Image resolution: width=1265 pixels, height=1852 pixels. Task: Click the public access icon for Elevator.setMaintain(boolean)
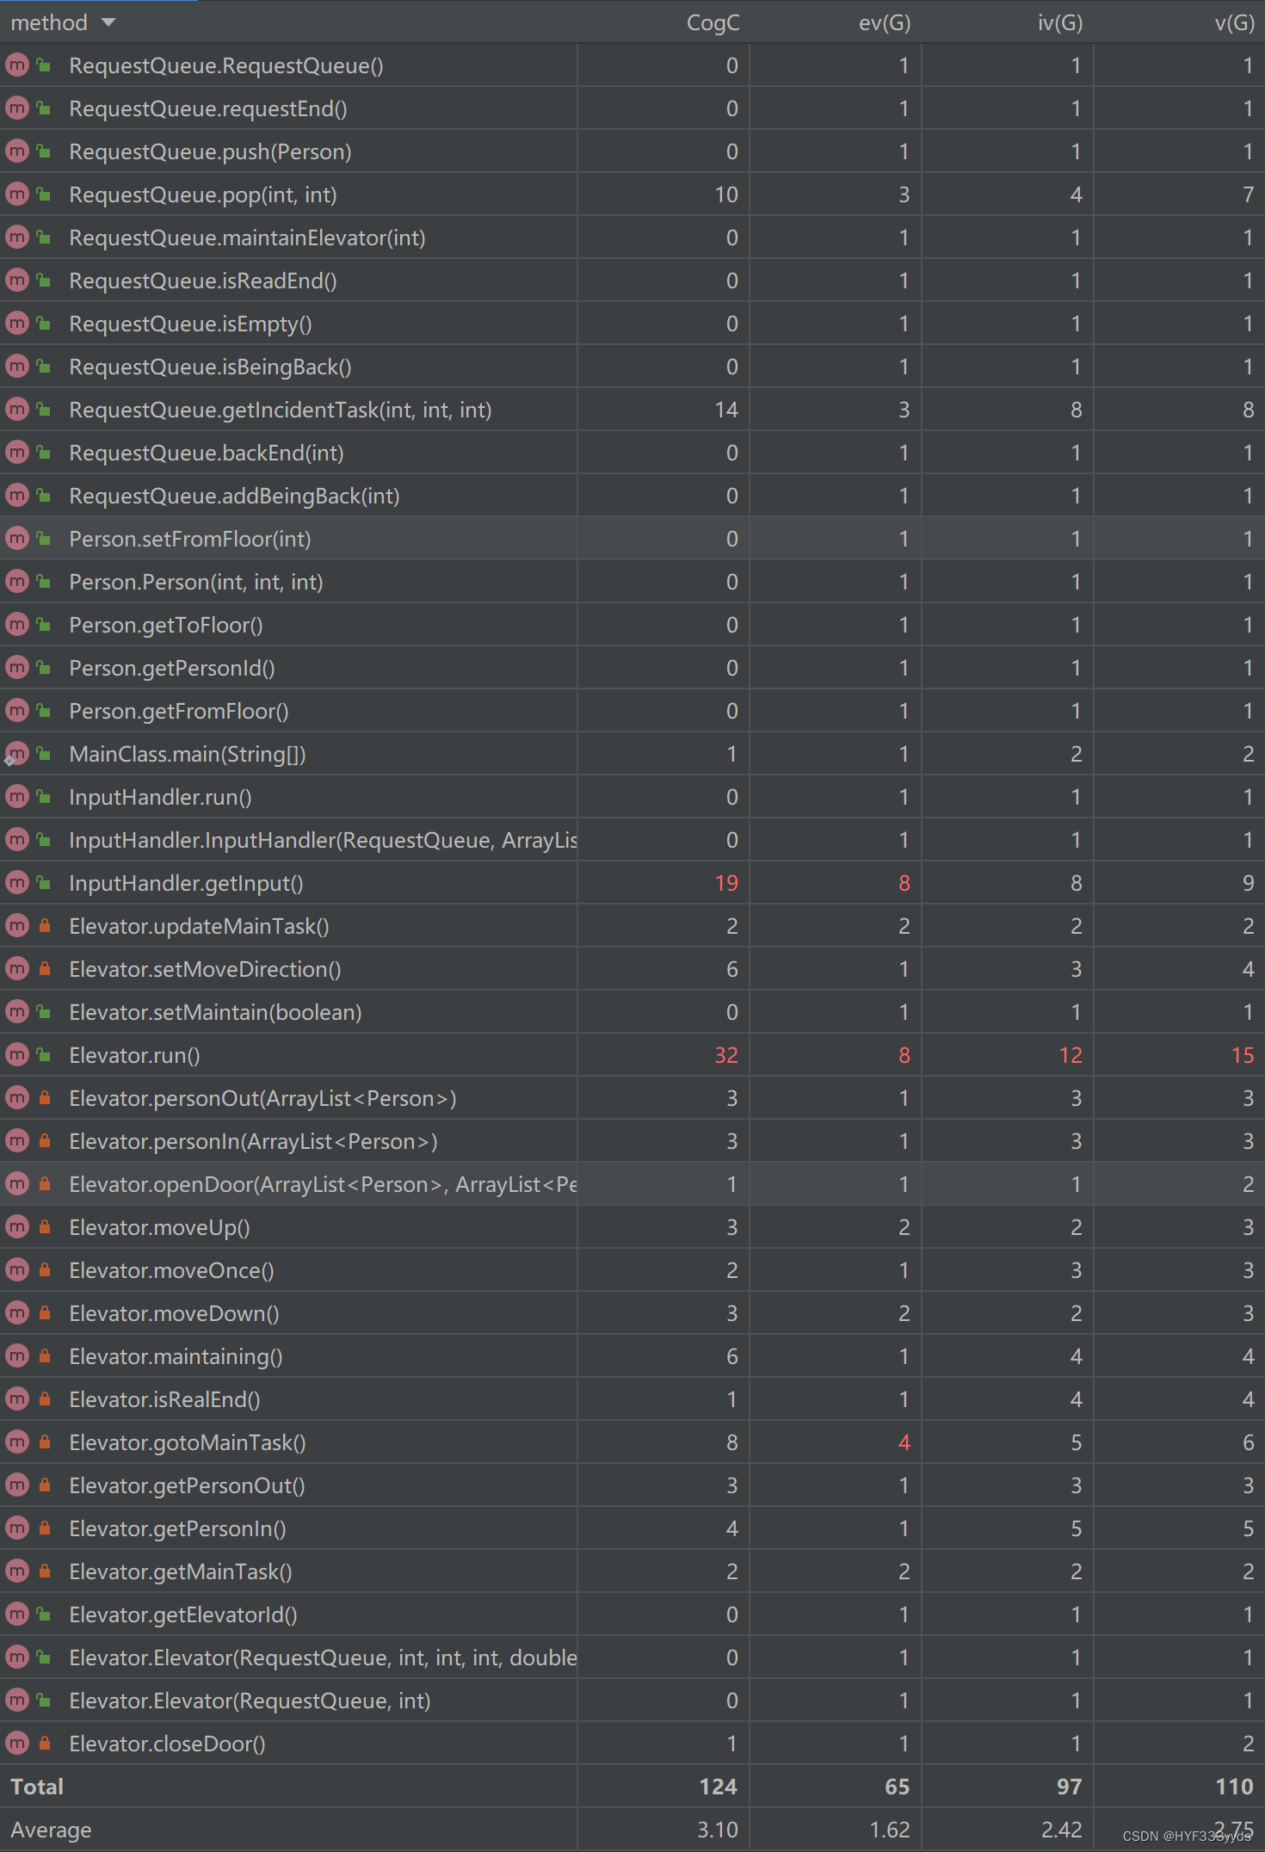click(44, 1012)
